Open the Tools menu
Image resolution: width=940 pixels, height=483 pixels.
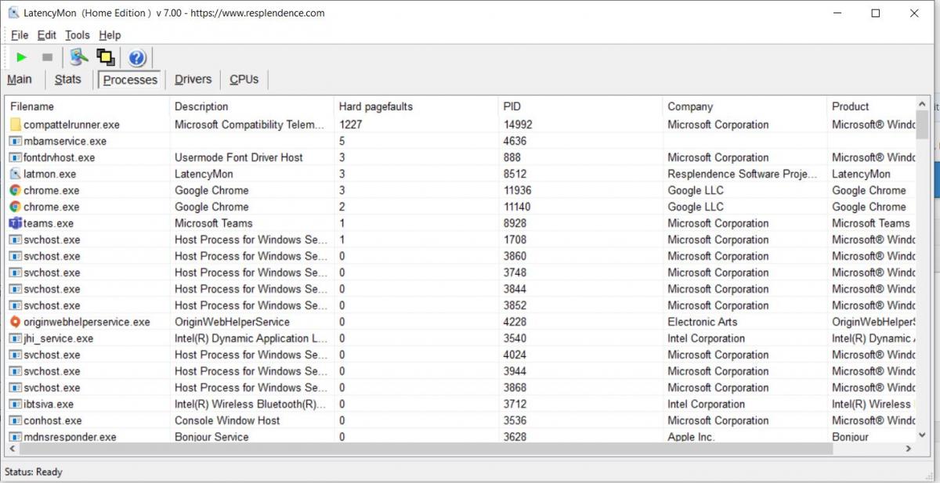tap(78, 35)
